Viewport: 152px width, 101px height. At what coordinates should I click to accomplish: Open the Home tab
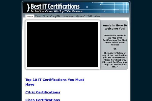click(x=30, y=16)
